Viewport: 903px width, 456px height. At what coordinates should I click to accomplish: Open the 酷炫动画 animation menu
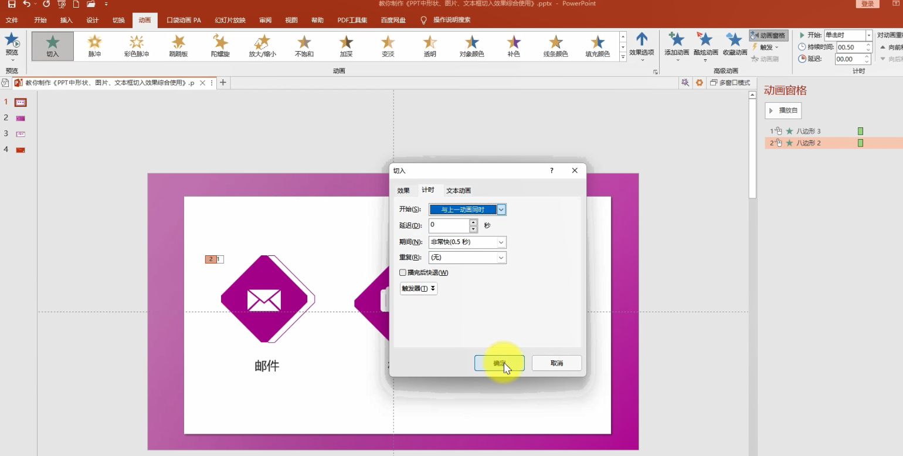click(705, 46)
